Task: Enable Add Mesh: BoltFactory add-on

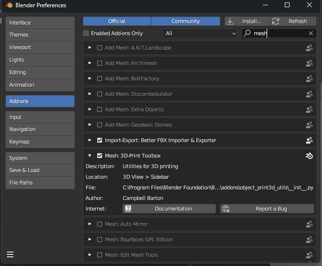Action: click(100, 79)
